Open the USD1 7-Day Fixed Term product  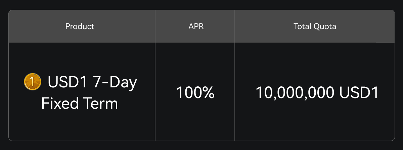click(x=81, y=92)
